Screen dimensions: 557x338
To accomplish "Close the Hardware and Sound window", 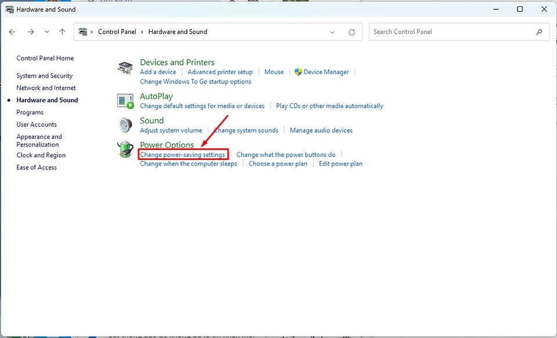I will [544, 9].
